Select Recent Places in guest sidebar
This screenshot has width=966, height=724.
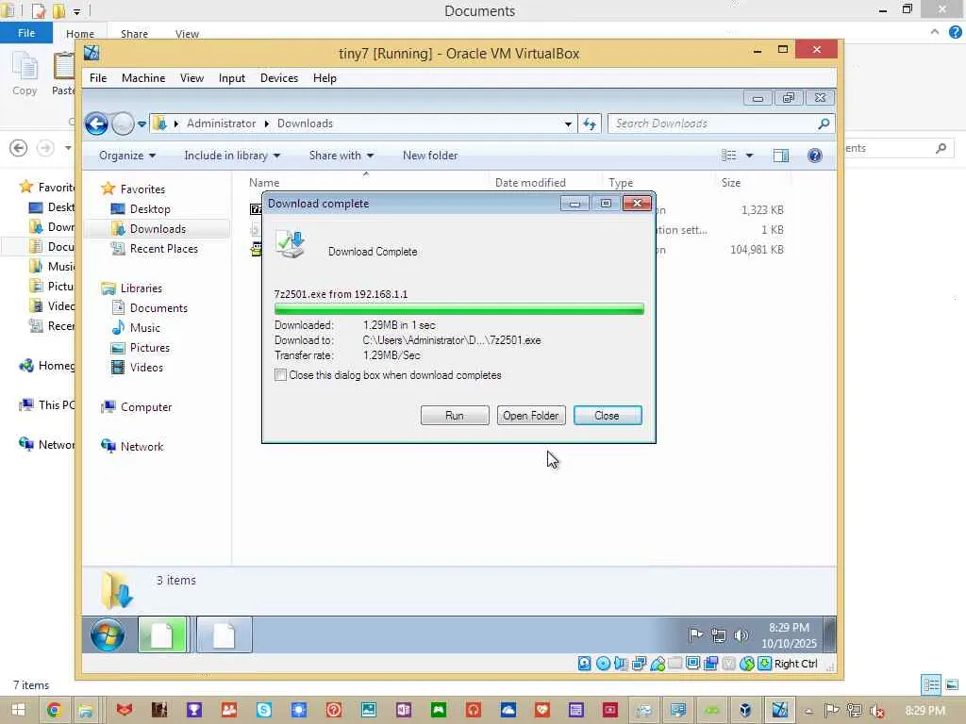[164, 249]
